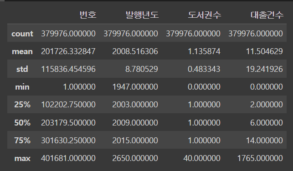Select max value 401681.000000

[68, 158]
